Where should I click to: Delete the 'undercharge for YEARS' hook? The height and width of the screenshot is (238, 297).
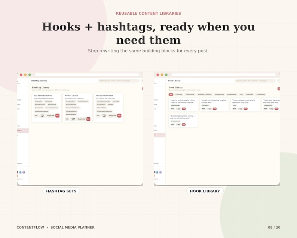click(x=184, y=109)
